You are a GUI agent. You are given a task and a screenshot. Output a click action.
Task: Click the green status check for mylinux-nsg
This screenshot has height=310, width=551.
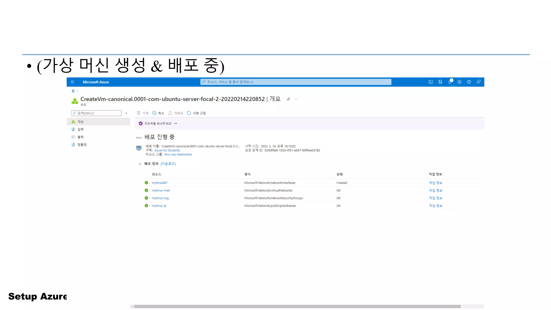[146, 198]
